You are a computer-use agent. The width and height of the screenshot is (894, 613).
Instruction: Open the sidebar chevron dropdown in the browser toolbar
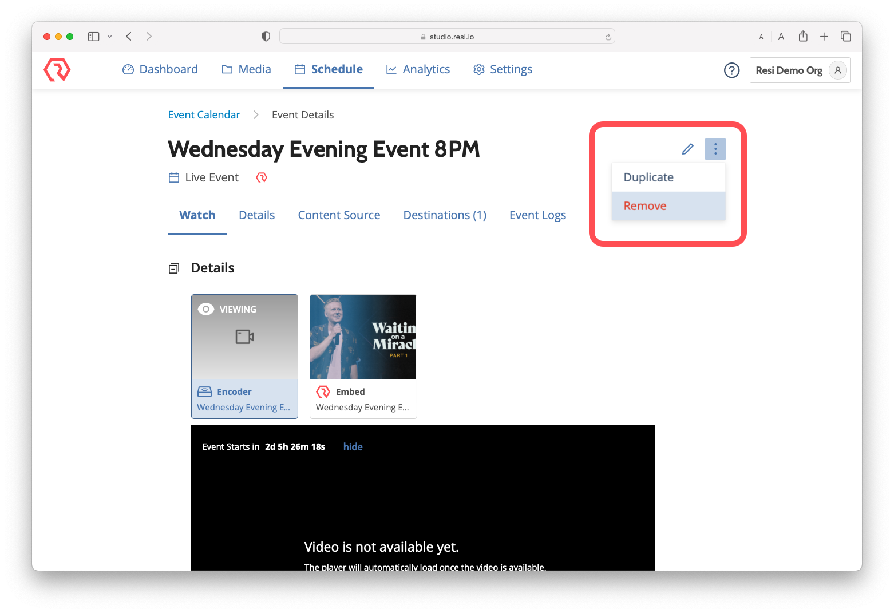pos(109,36)
